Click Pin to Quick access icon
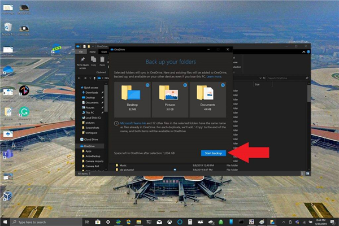The width and height of the screenshot is (339, 226). (83, 61)
